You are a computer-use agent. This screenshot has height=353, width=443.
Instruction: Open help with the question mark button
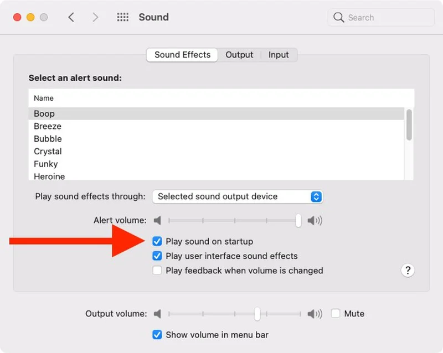pos(408,270)
